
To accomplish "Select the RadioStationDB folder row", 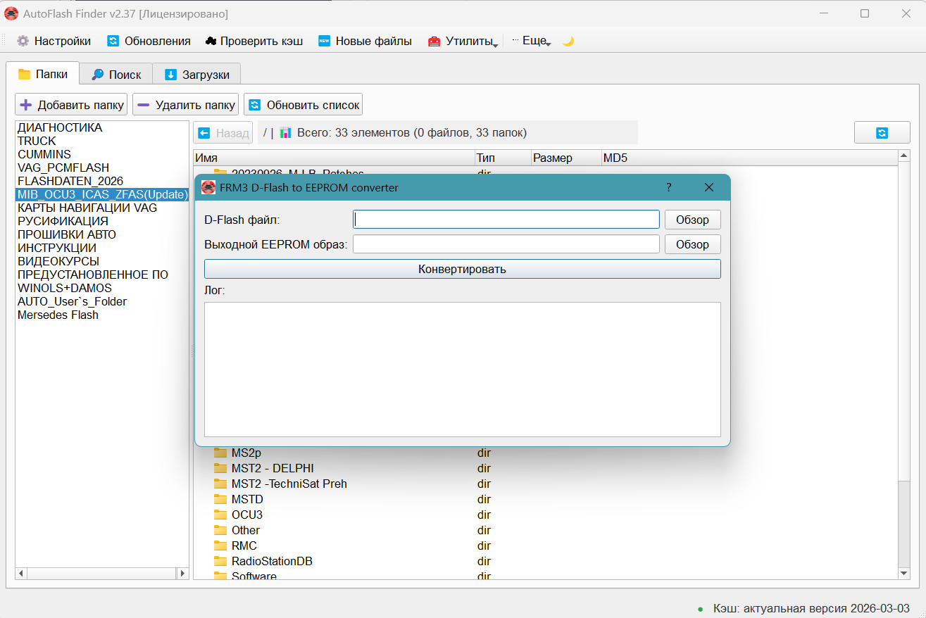I will click(546, 561).
